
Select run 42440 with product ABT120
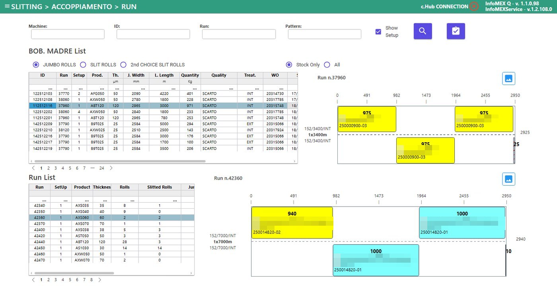click(111, 242)
